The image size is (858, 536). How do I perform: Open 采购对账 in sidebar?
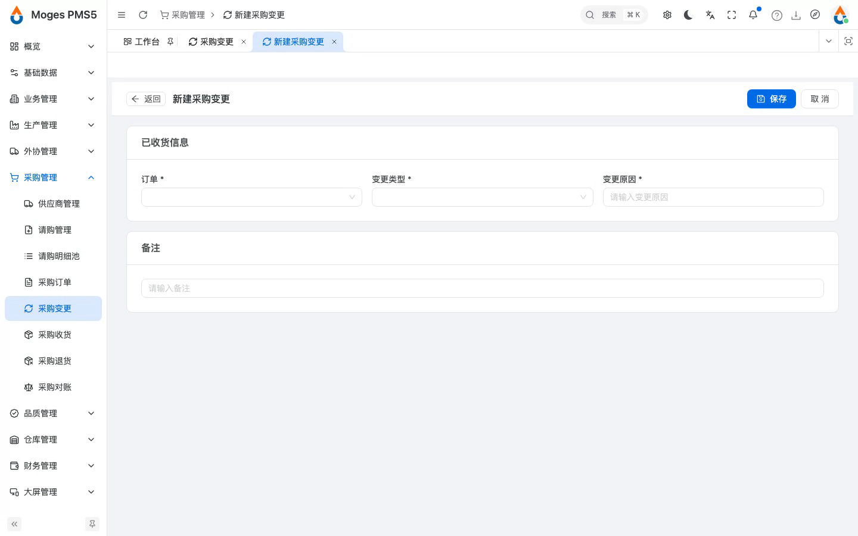(x=53, y=387)
